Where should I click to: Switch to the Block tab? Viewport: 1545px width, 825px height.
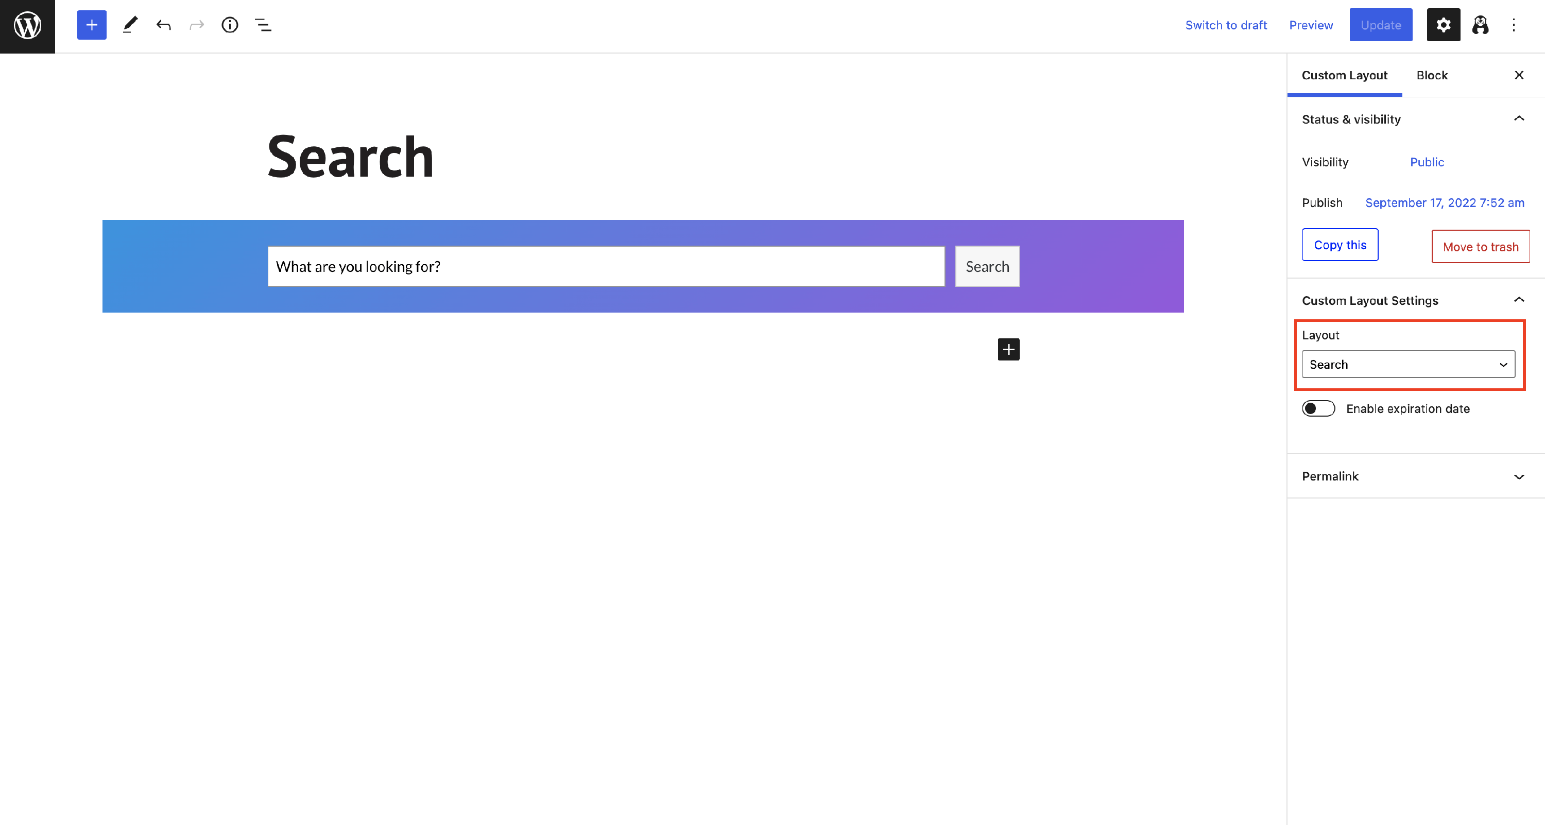pos(1432,76)
